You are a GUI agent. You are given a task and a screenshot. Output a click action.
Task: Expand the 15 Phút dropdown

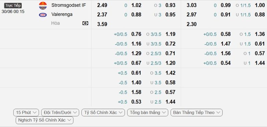coord(26,113)
